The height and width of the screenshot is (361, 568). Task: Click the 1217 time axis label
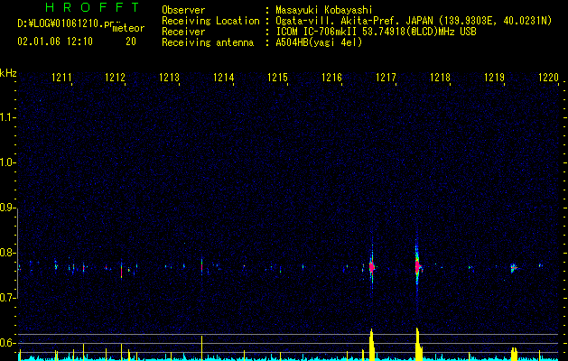pos(386,78)
